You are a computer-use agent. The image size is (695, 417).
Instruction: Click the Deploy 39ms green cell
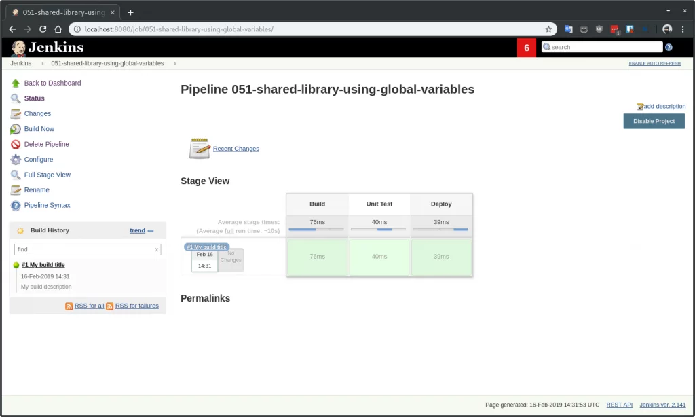pos(441,257)
